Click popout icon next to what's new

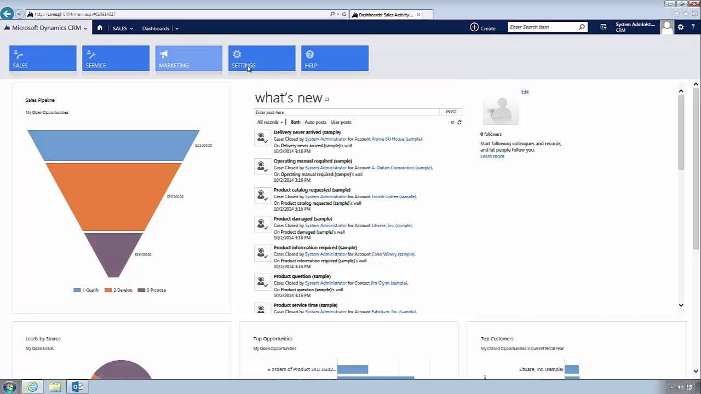tap(327, 99)
